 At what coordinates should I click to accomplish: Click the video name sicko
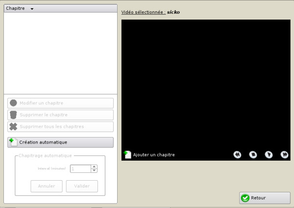coord(173,12)
